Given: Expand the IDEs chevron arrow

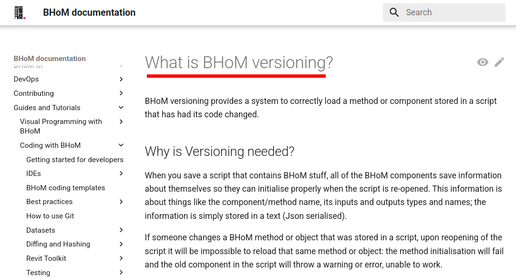Looking at the screenshot, I should point(121,174).
